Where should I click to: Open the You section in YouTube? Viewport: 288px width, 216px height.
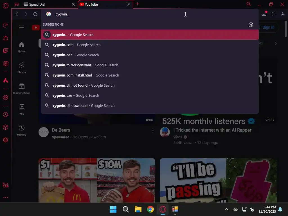coord(22,110)
